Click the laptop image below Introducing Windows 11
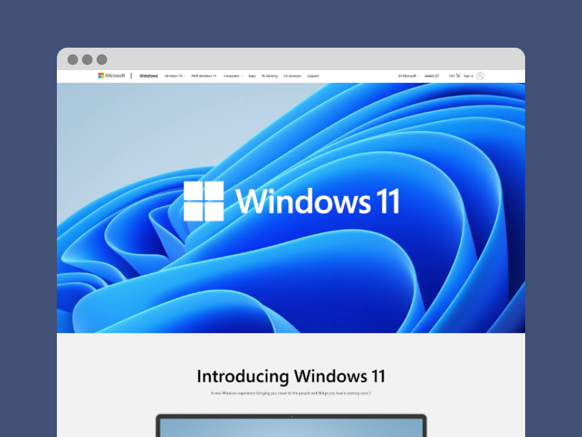Screen dimensions: 582x437 coord(291,427)
